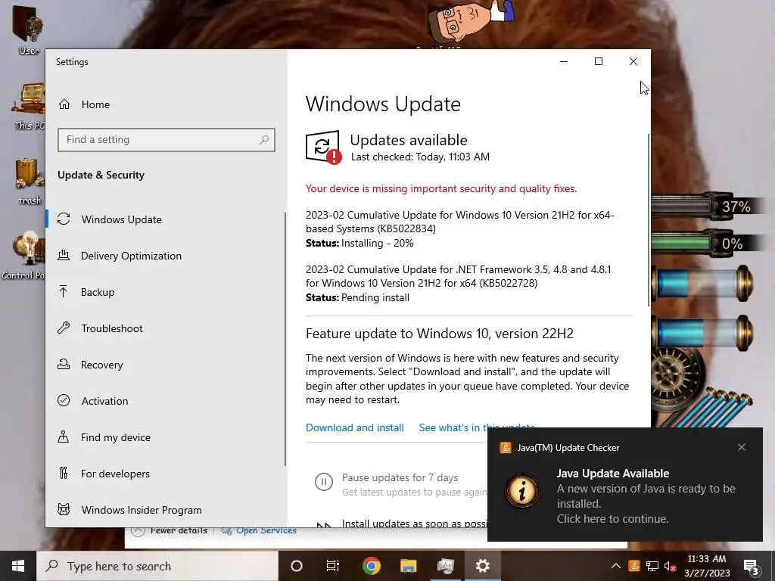Click the Windows Update sync icon in sidebar
This screenshot has height=581, width=775.
64,219
